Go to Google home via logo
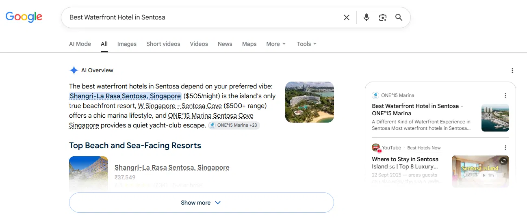Viewport: 527px width, 218px height. click(24, 17)
